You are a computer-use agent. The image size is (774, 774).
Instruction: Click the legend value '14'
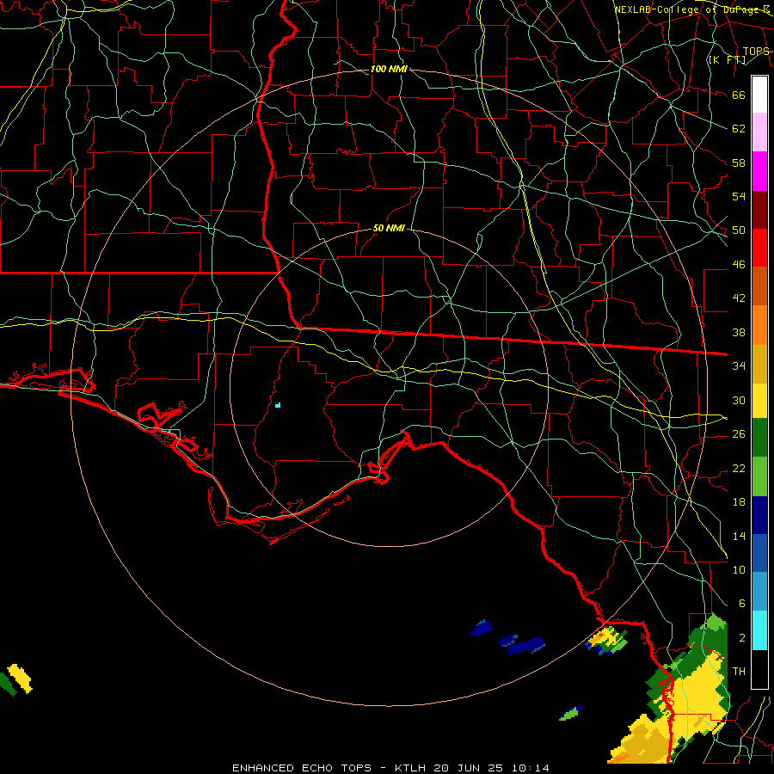click(739, 536)
